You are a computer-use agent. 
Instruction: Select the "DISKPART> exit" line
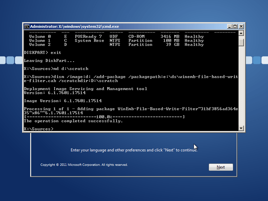[x=43, y=53]
